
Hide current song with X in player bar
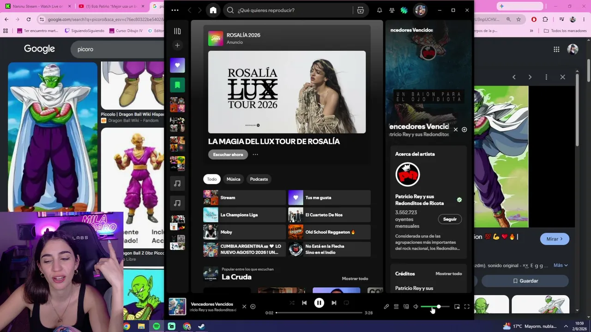coord(244,307)
